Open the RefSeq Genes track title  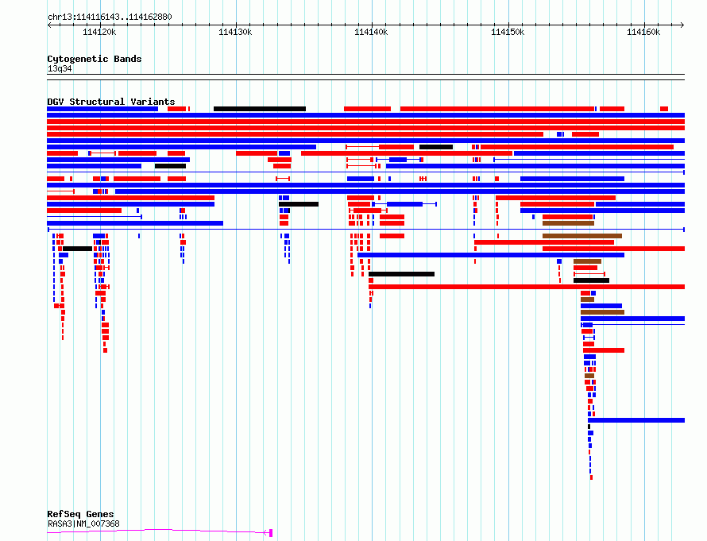80,514
